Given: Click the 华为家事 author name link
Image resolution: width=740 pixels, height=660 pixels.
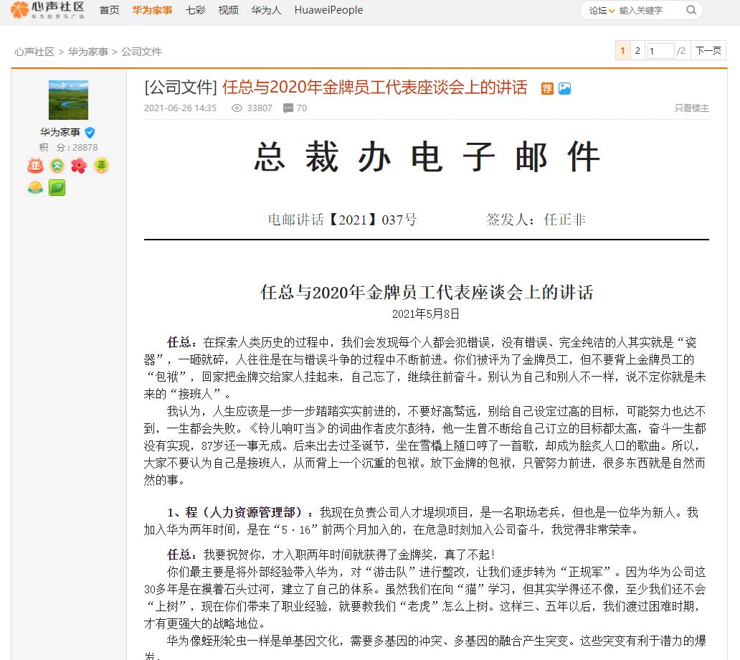Looking at the screenshot, I should click(x=60, y=132).
